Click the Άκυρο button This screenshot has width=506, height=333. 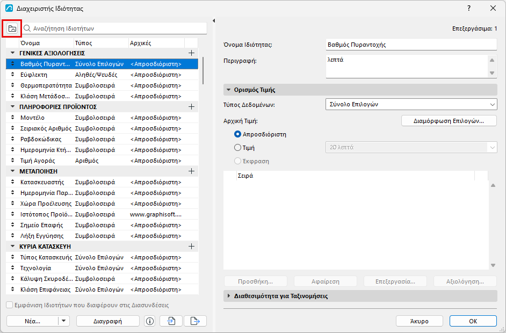coord(420,321)
